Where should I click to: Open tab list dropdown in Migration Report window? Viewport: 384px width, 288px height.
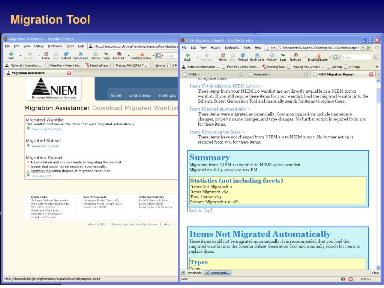(378, 74)
